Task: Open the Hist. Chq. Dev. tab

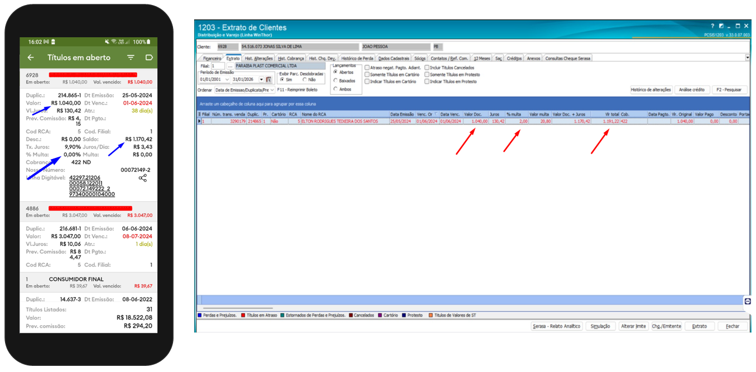Action: pyautogui.click(x=323, y=58)
